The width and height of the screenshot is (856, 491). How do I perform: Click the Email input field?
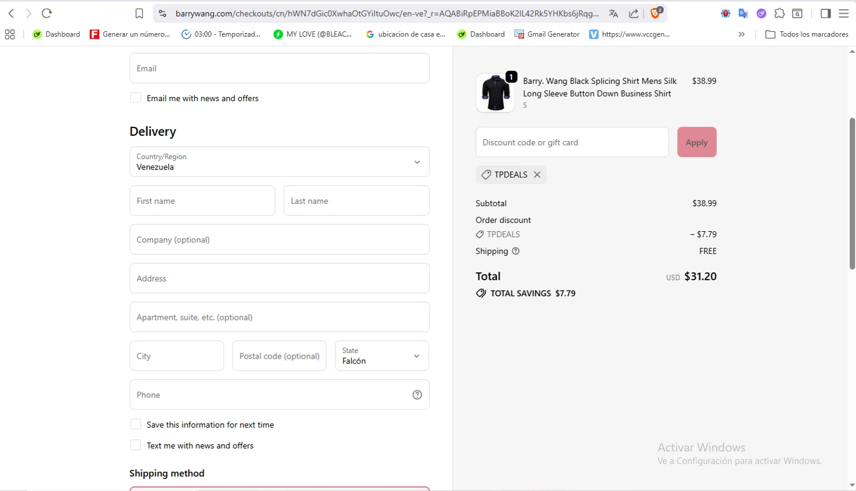pos(280,68)
